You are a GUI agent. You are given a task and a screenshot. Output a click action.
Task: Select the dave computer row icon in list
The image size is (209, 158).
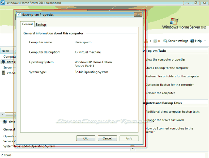(4, 62)
